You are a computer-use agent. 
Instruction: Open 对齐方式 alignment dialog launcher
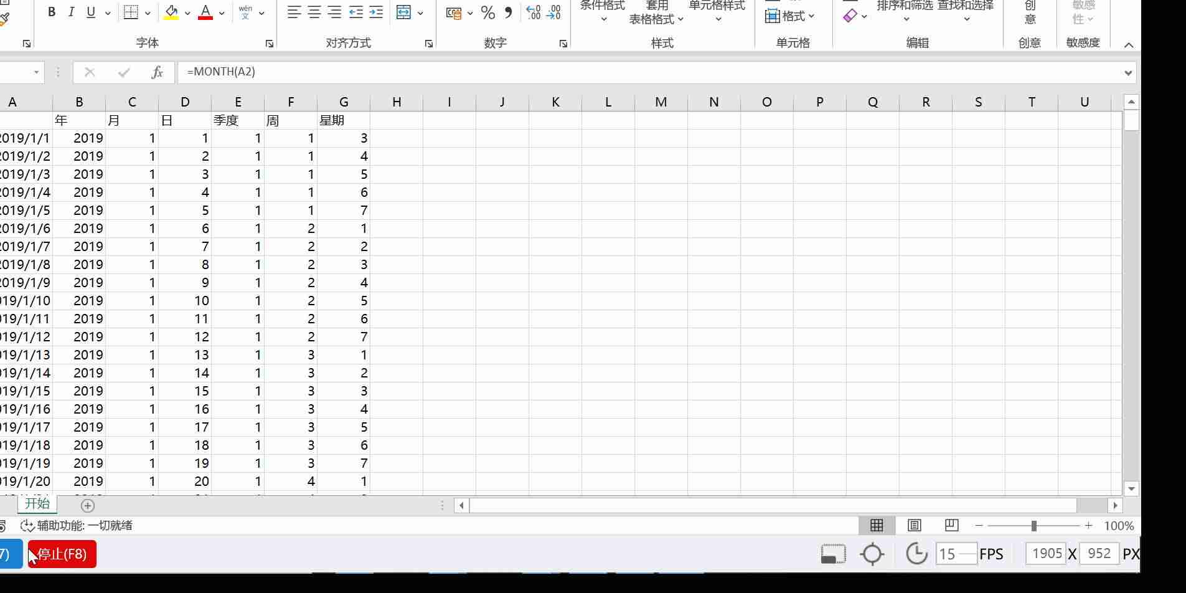click(429, 44)
